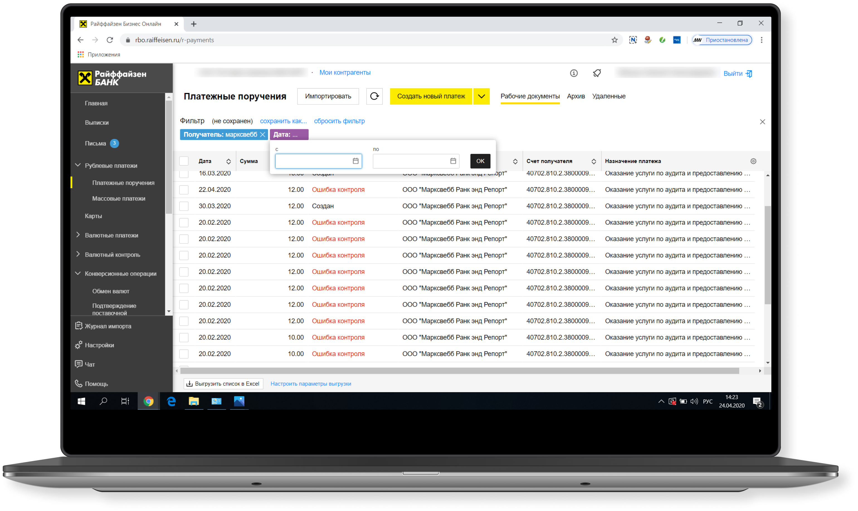Remove the Получатель: марксвебб filter chip
This screenshot has width=858, height=511.
pyautogui.click(x=263, y=134)
